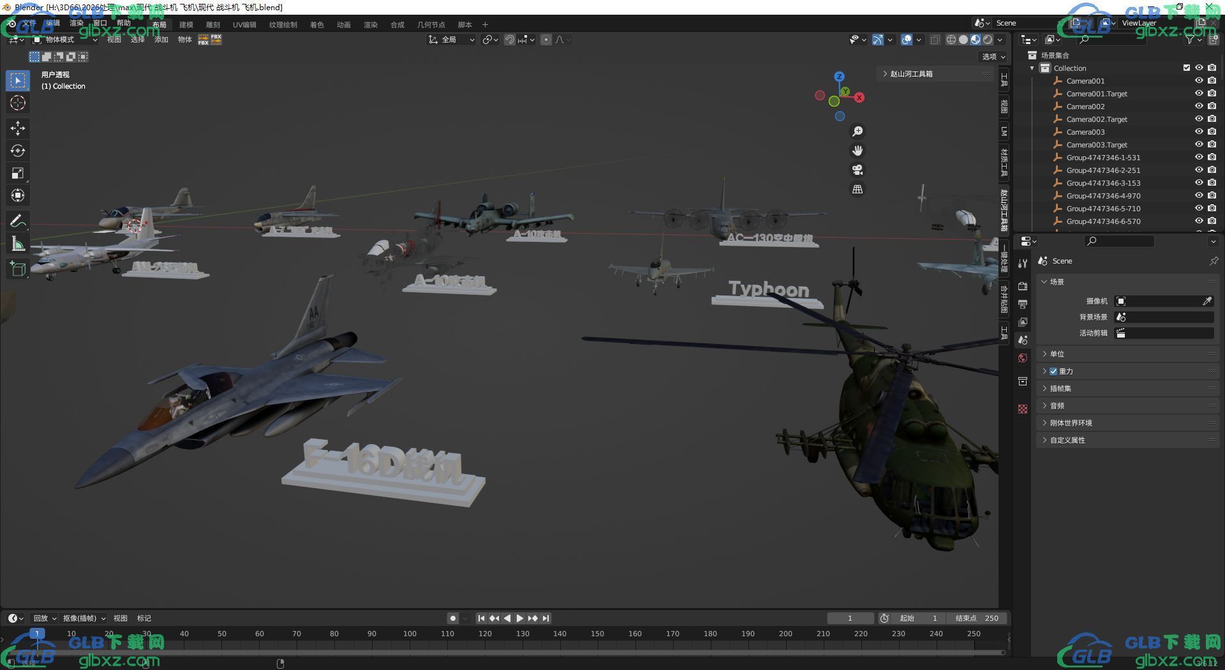Screen dimensions: 1225x670
Task: Open the transform orientation dropdown 全局
Action: click(452, 40)
